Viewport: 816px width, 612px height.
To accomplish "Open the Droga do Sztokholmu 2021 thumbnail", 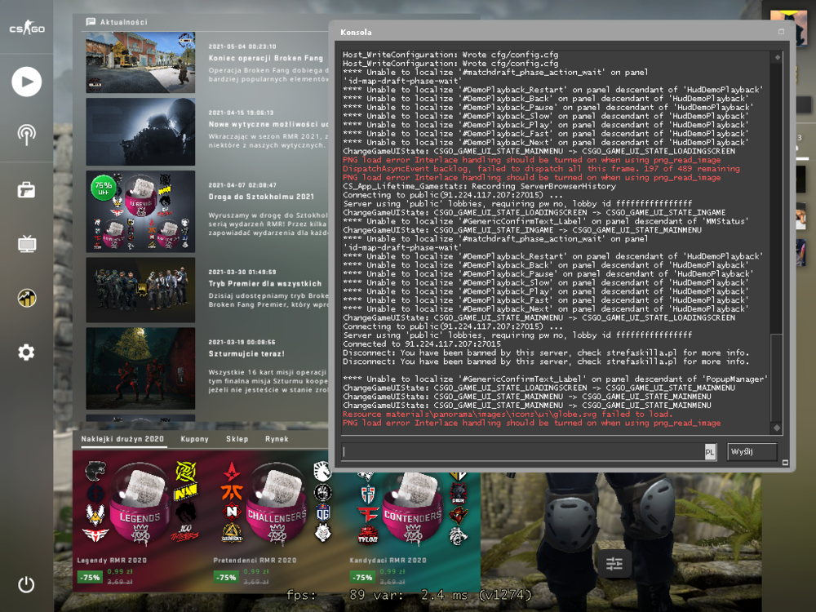I will pos(140,211).
